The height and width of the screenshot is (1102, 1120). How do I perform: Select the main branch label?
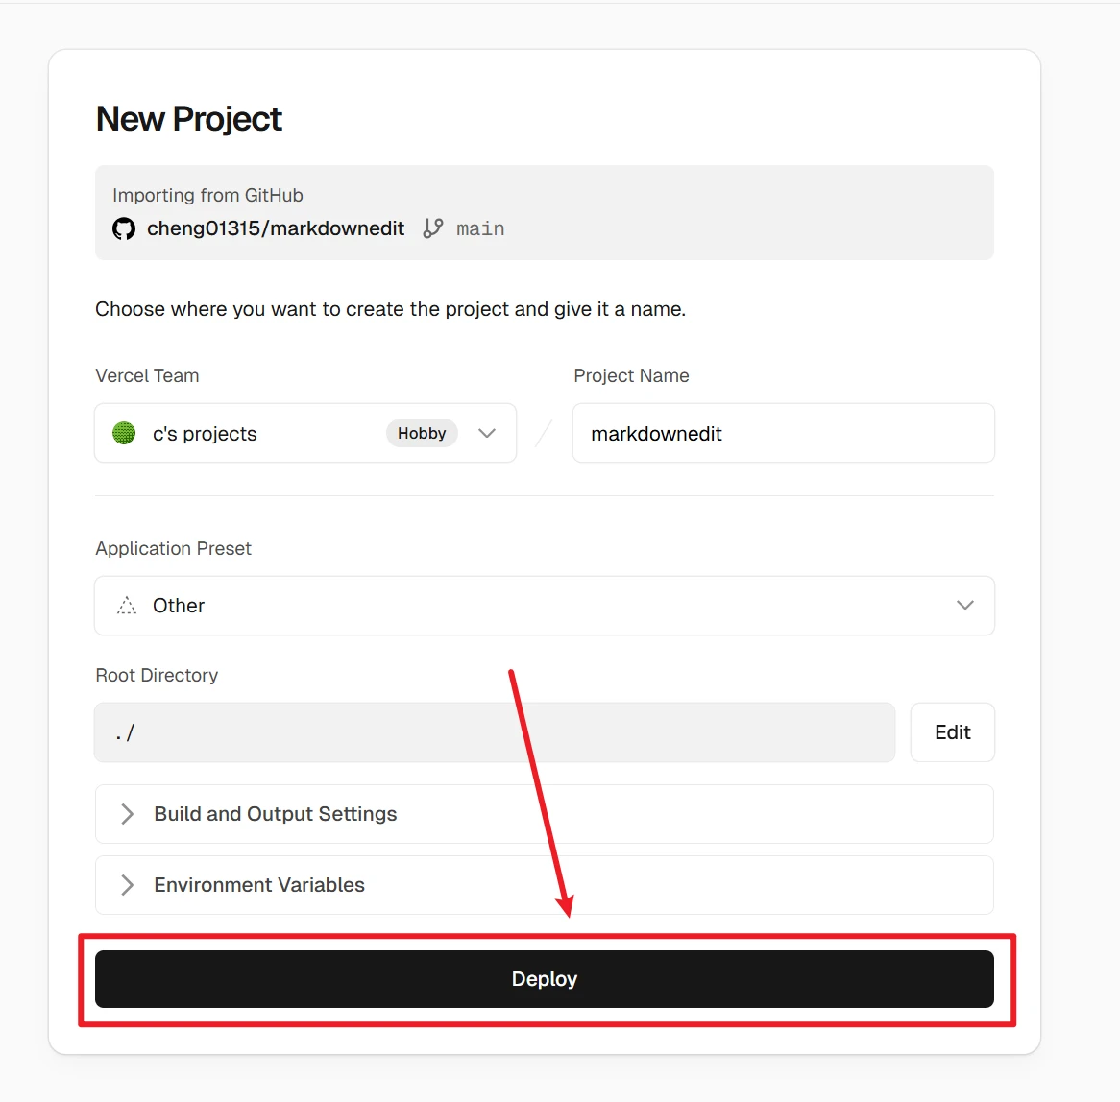(480, 228)
